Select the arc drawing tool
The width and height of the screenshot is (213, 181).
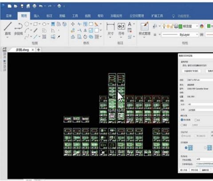point(27,31)
